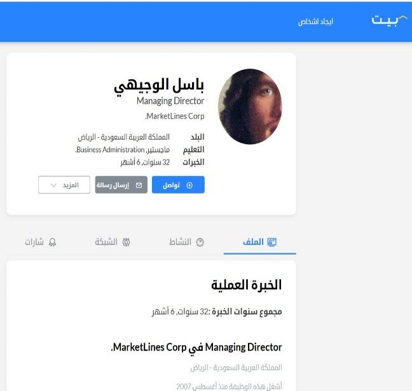Switch to the النشاط tab

point(186,242)
